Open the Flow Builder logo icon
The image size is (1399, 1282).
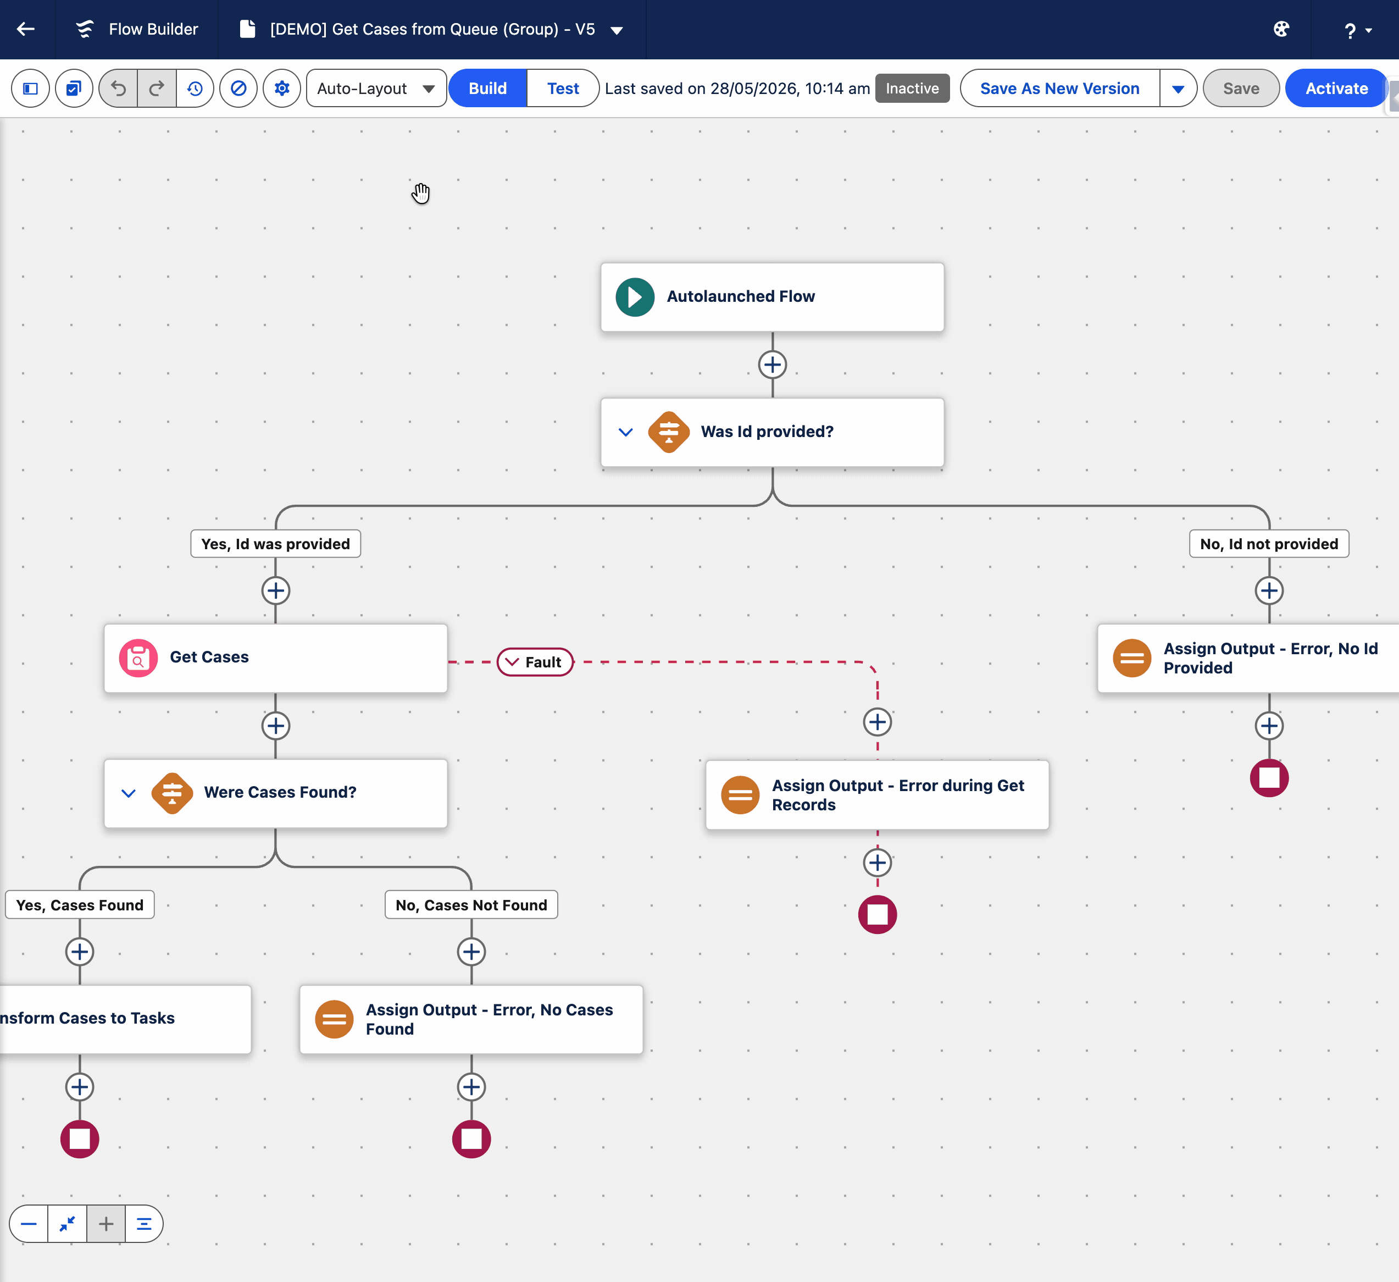(85, 29)
